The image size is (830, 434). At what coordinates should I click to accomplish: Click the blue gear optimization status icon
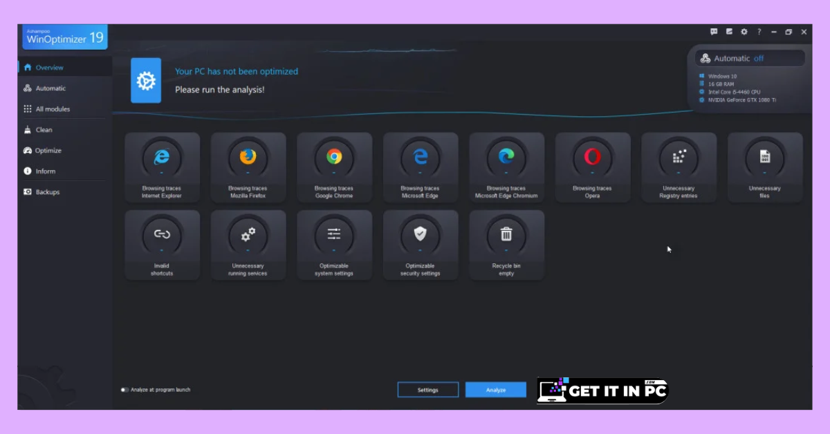point(146,81)
